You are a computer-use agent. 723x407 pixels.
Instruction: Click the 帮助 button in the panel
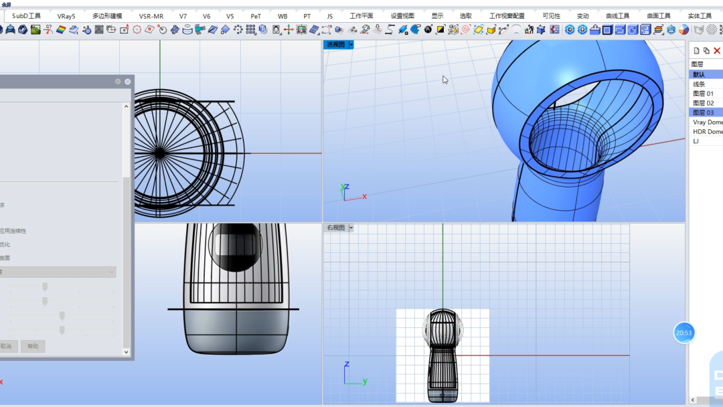click(x=33, y=346)
